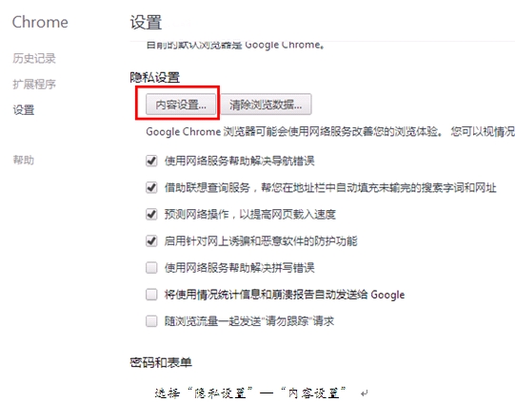Open the 内容设置 button
Screen dimensions: 515x402
tap(181, 105)
